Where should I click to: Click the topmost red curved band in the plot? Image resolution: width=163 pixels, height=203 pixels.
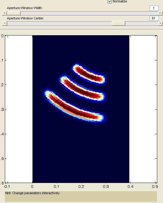[x=89, y=74]
